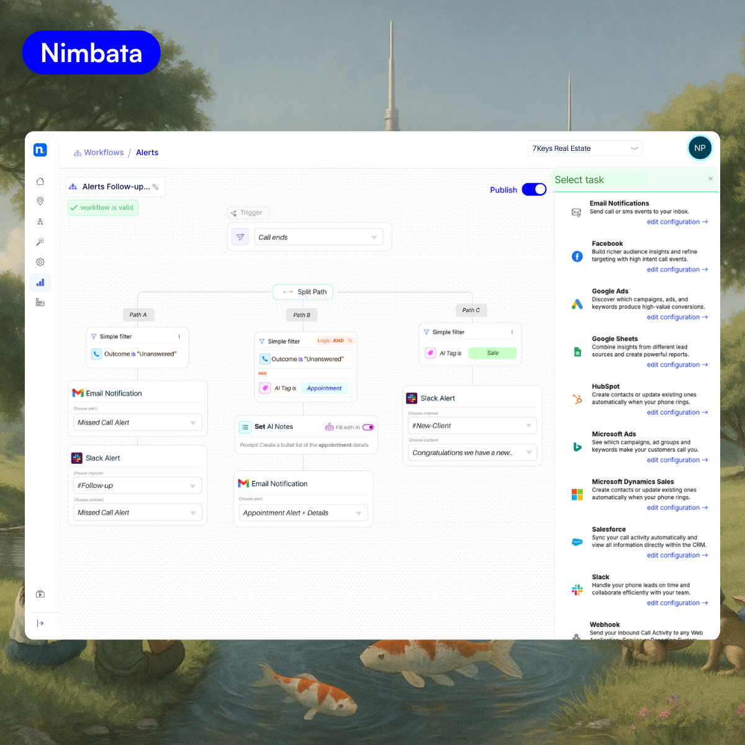745x745 pixels.
Task: Expand the #New-Client channel dropdown
Action: point(528,426)
